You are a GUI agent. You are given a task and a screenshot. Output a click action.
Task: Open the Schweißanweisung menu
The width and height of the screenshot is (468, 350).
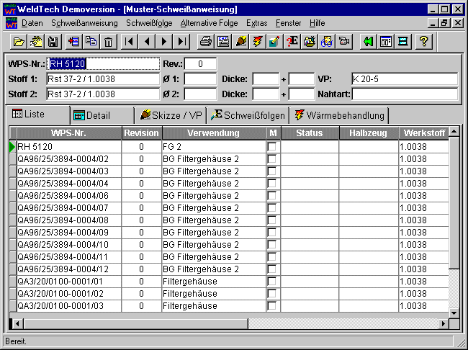[84, 23]
